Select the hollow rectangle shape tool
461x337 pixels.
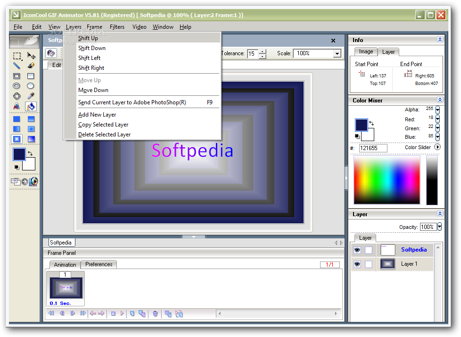tap(17, 76)
